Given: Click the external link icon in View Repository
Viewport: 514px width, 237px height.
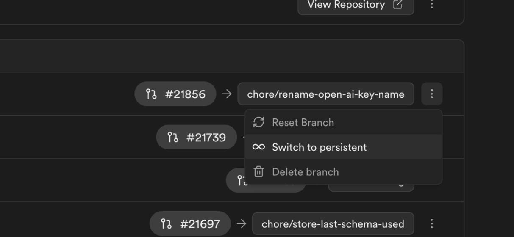Looking at the screenshot, I should coord(398,5).
